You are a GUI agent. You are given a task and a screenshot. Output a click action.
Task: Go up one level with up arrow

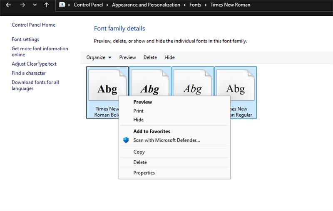click(x=47, y=5)
